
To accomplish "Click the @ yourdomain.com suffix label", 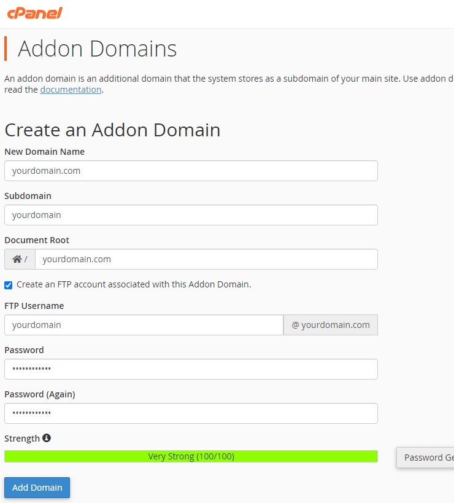I will click(330, 324).
